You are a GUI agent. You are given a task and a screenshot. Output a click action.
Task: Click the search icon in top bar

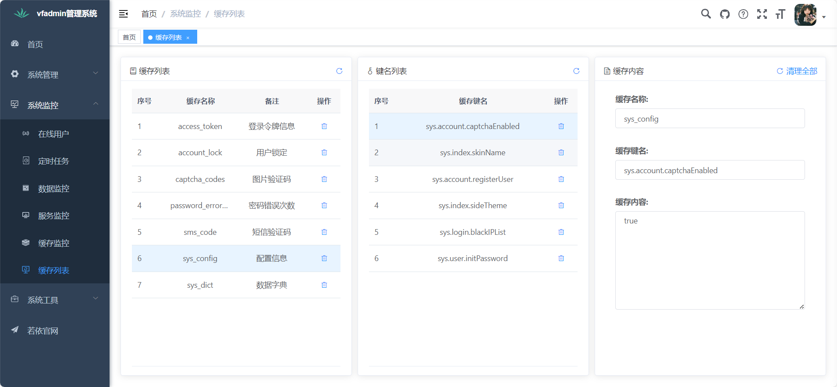[706, 14]
